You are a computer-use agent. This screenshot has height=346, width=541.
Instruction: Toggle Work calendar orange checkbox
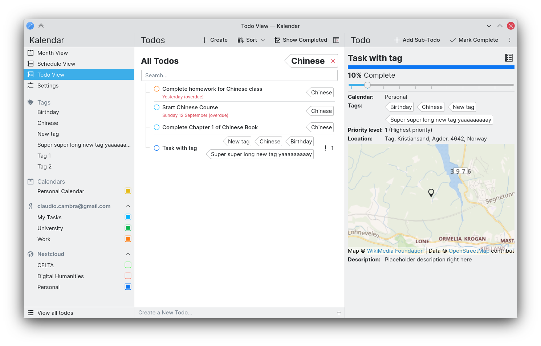pos(128,239)
